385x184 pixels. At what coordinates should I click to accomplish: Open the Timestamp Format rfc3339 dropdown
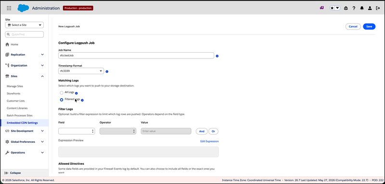click(x=81, y=71)
